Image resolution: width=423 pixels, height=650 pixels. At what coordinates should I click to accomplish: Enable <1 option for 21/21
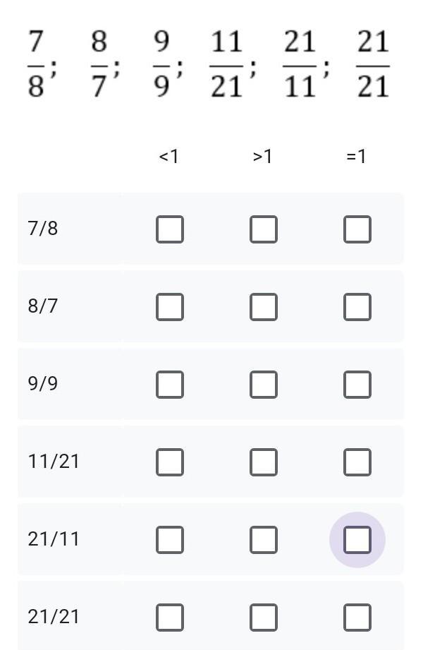tap(169, 618)
